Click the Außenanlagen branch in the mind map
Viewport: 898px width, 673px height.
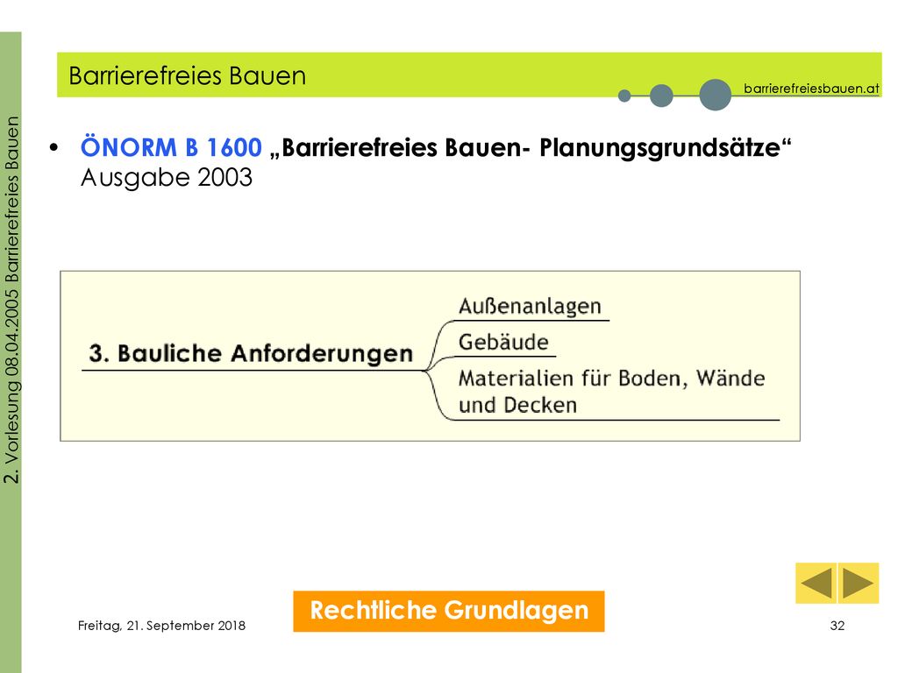coord(530,306)
